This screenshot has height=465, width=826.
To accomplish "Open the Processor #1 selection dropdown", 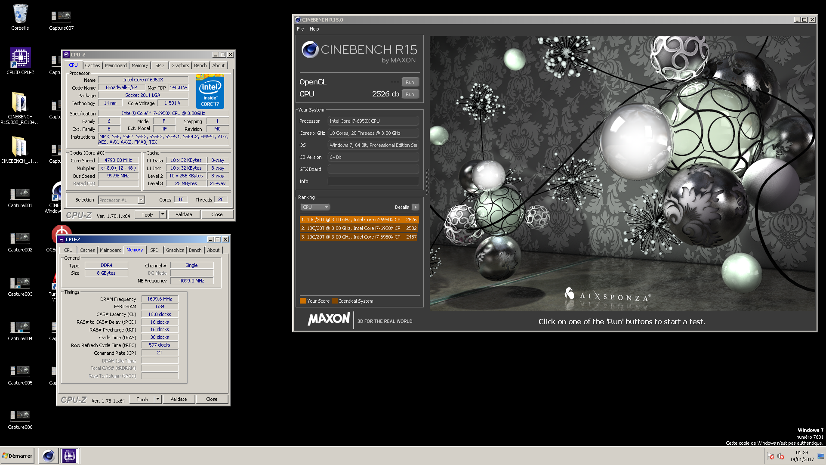I will tap(121, 200).
